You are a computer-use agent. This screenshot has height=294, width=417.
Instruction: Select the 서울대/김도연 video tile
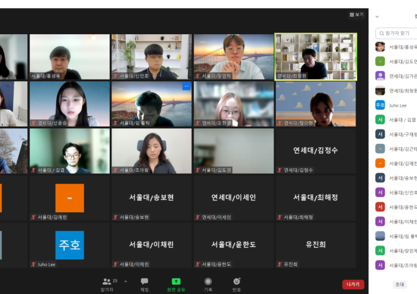pyautogui.click(x=234, y=151)
